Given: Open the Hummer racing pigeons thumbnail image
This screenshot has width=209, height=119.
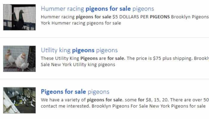Looking at the screenshot, I should click(x=19, y=17).
